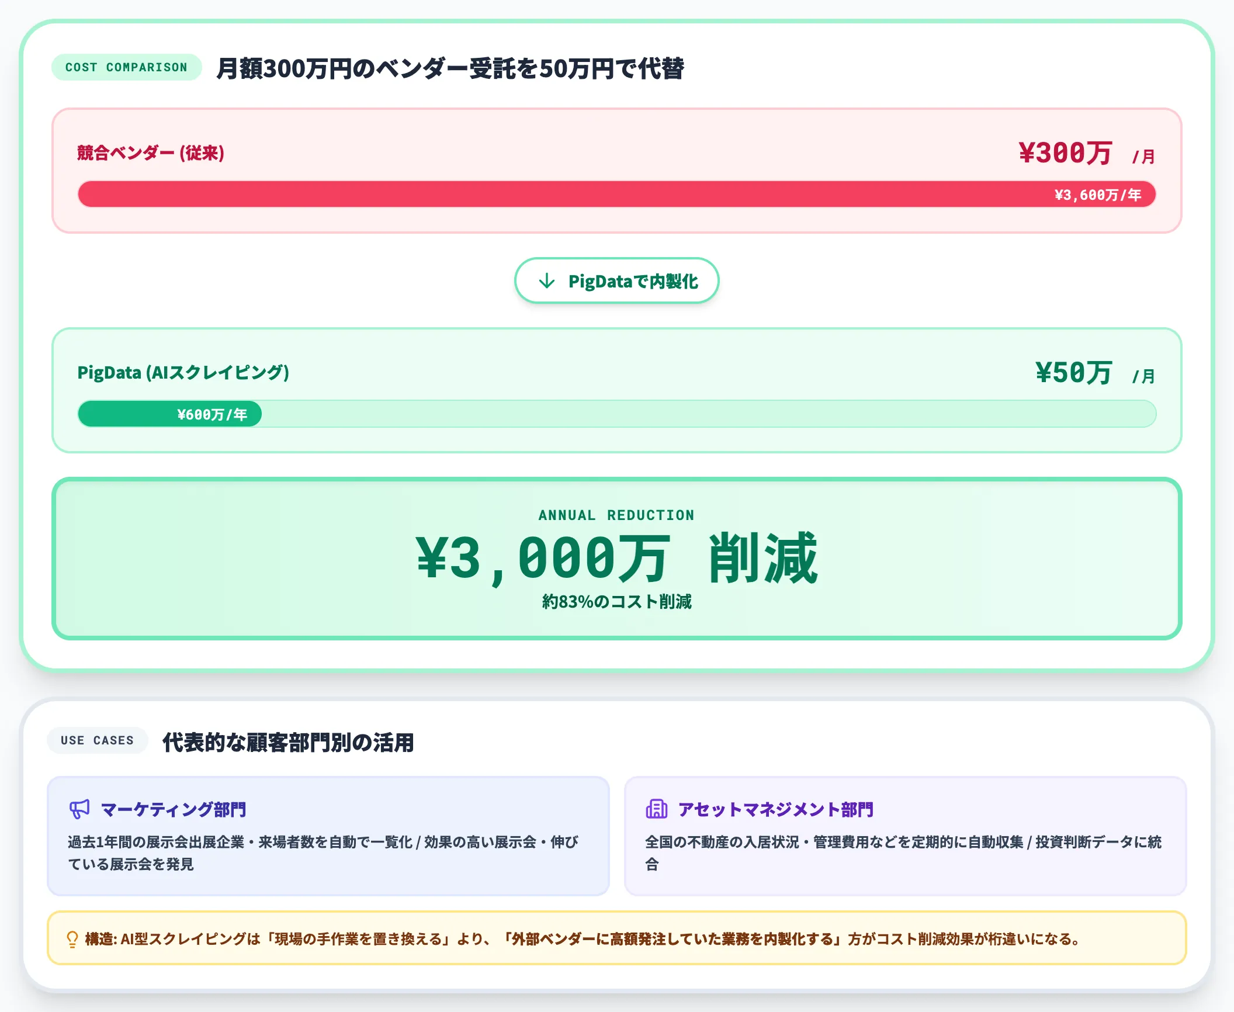The image size is (1234, 1012).
Task: Click the PigDataで内製化 pill button
Action: [616, 280]
